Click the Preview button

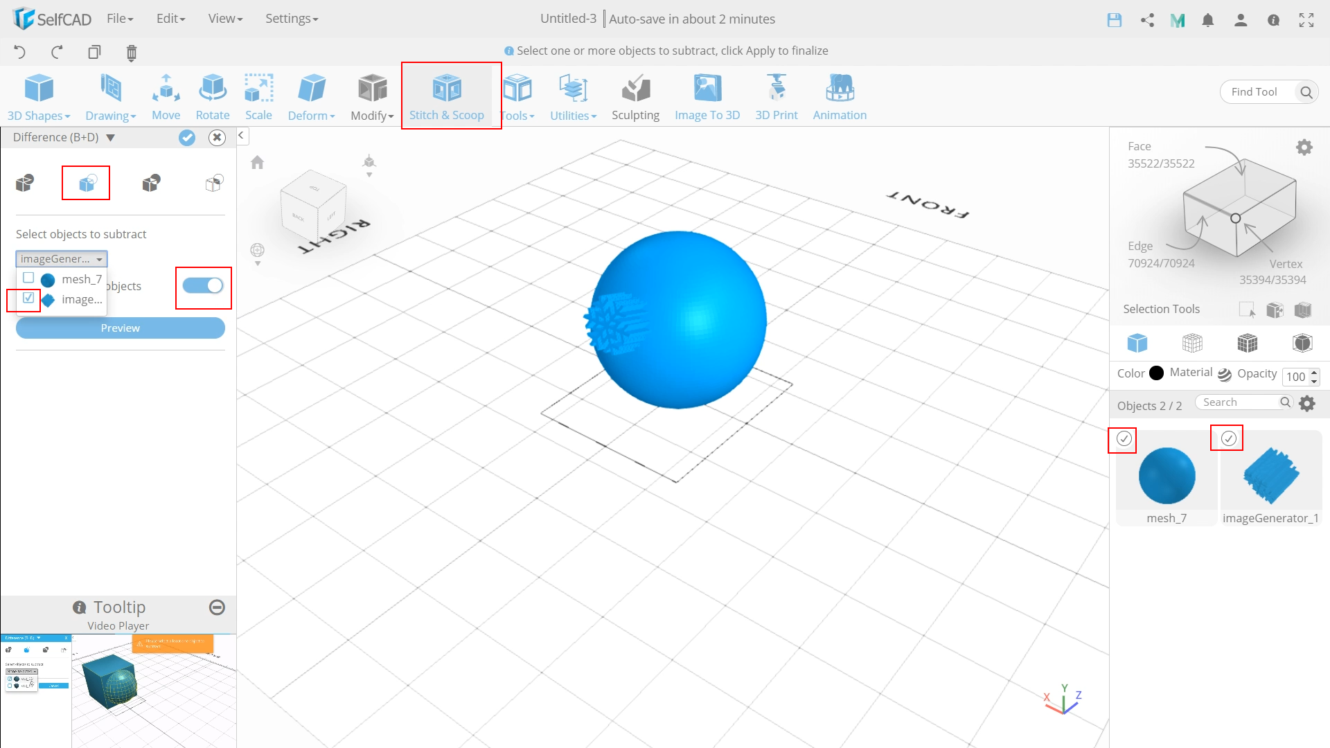click(121, 328)
